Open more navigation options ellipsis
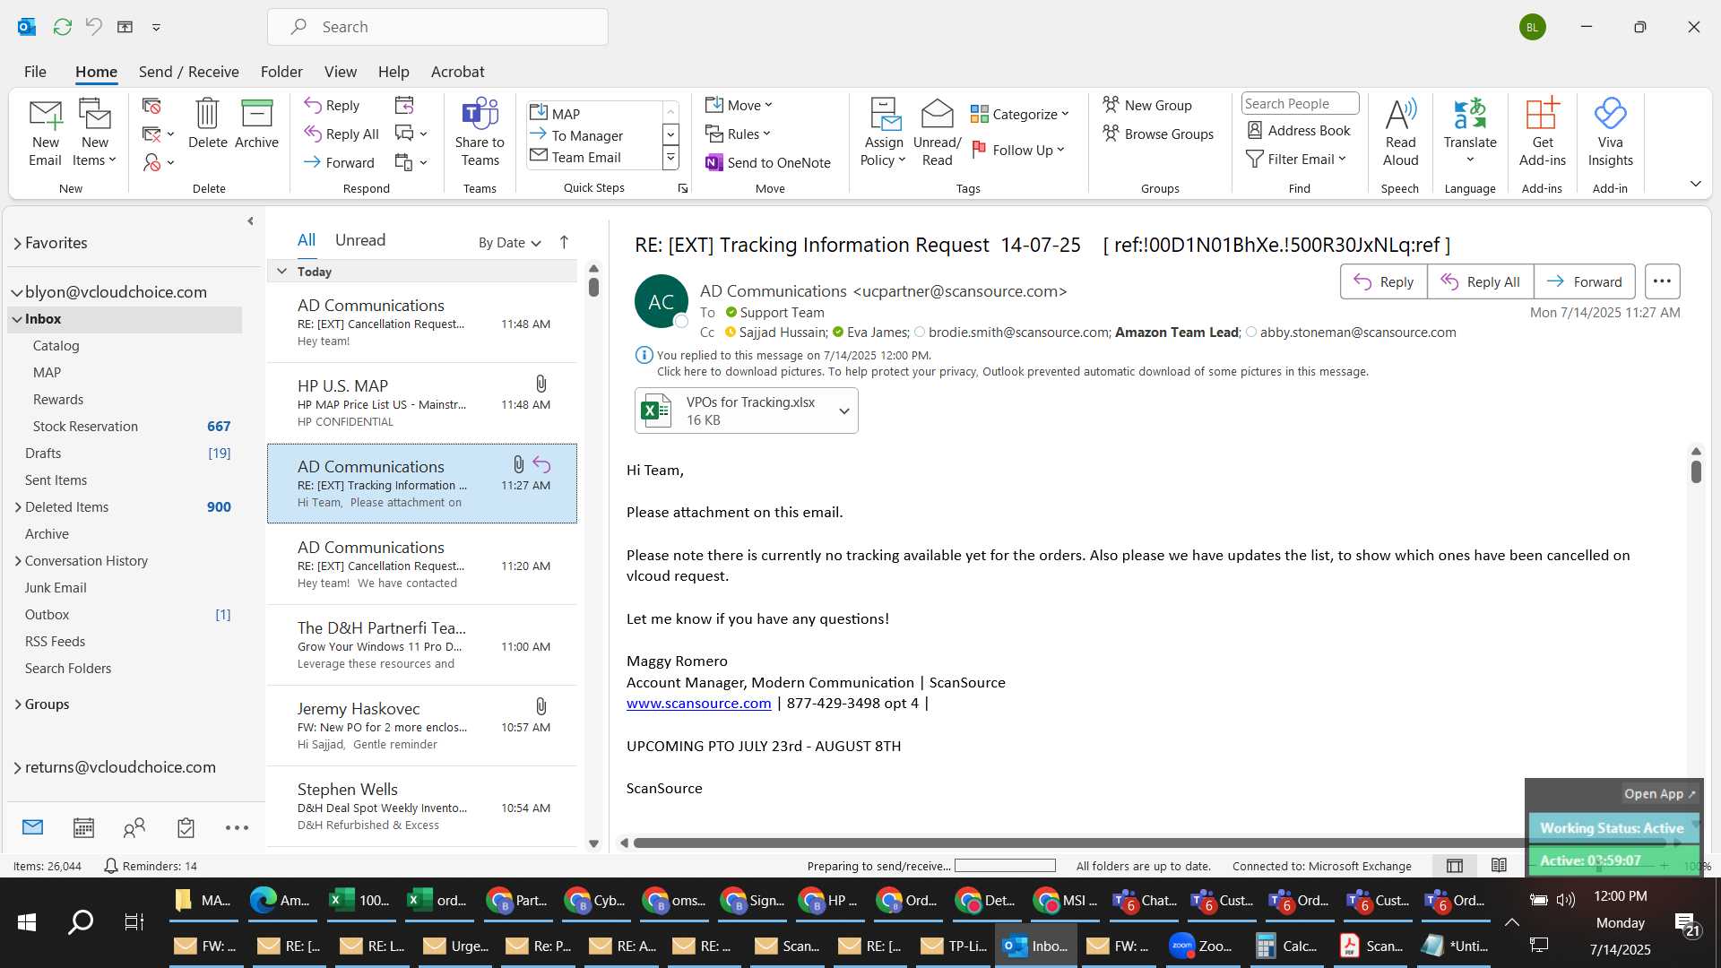Screen dimensions: 1721x968 (x=237, y=827)
